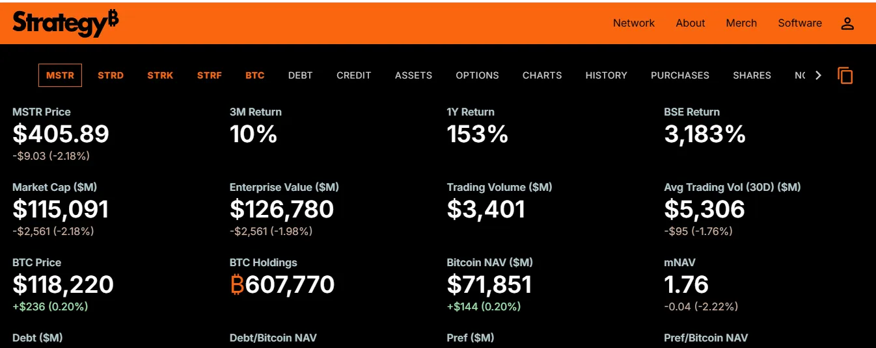This screenshot has width=876, height=348.
Task: View the CHARTS tab
Action: pos(542,75)
